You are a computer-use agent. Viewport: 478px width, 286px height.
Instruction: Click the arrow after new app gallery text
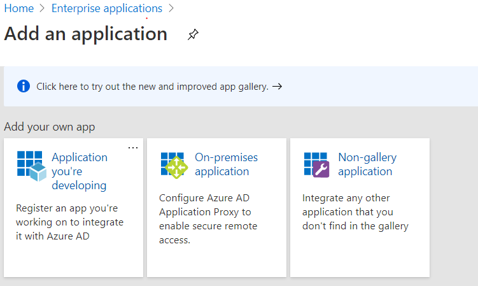point(277,86)
